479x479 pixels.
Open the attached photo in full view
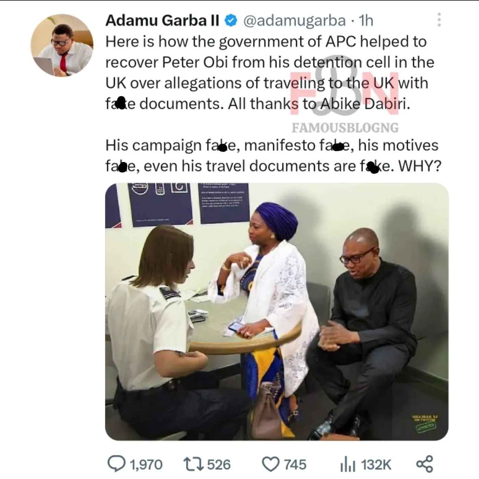coord(277,312)
